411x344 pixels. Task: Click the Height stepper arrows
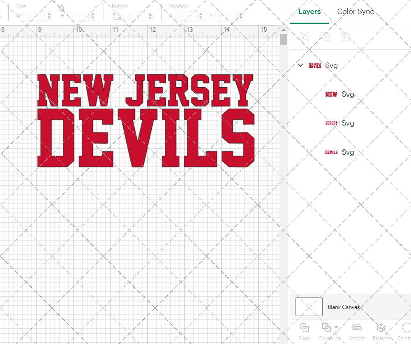tap(92, 16)
